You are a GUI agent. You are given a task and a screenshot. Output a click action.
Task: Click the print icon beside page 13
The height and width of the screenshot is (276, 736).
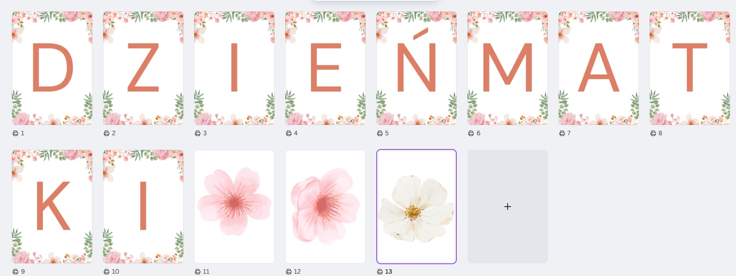point(380,272)
